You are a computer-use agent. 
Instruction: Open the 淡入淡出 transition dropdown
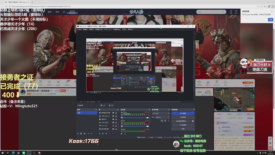tap(161, 113)
